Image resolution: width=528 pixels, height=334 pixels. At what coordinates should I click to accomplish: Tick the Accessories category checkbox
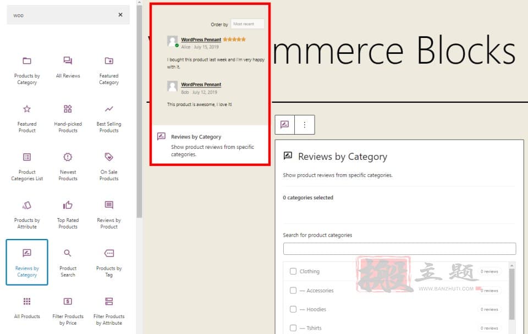pos(293,290)
